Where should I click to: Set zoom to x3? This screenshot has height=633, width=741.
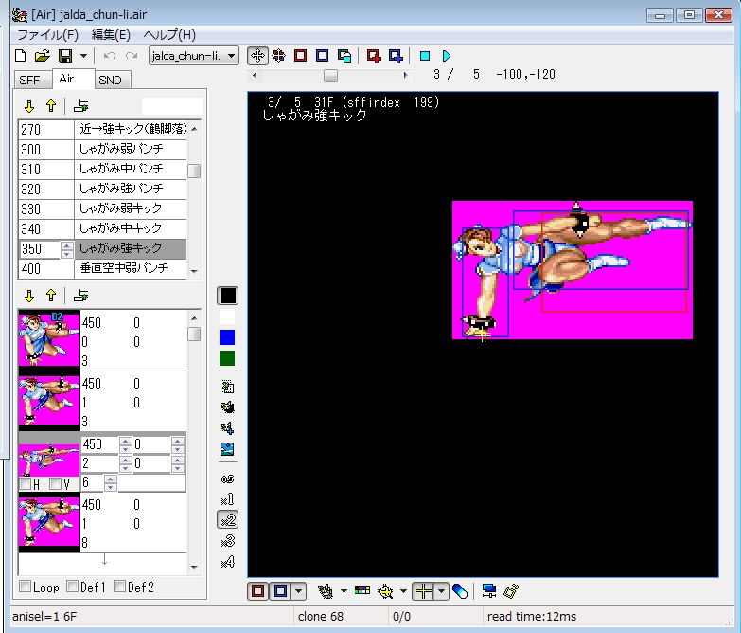tap(227, 541)
